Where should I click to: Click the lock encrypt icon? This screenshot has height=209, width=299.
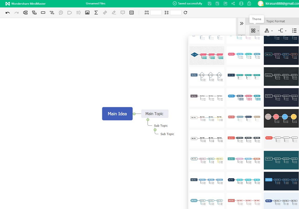point(249,3)
